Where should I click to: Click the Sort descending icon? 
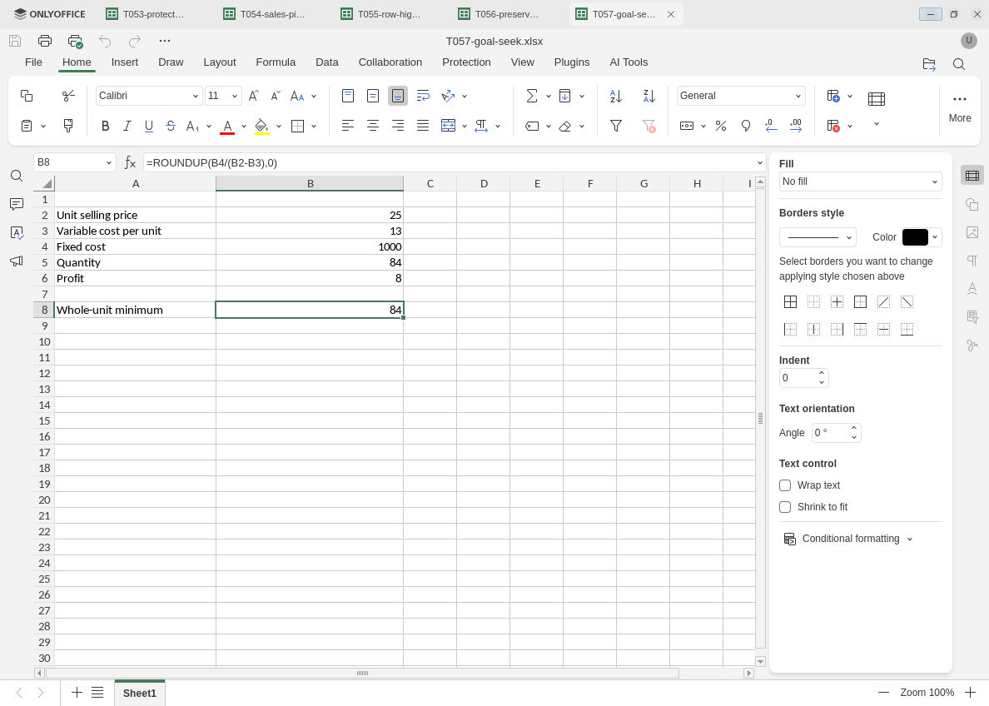(x=649, y=96)
